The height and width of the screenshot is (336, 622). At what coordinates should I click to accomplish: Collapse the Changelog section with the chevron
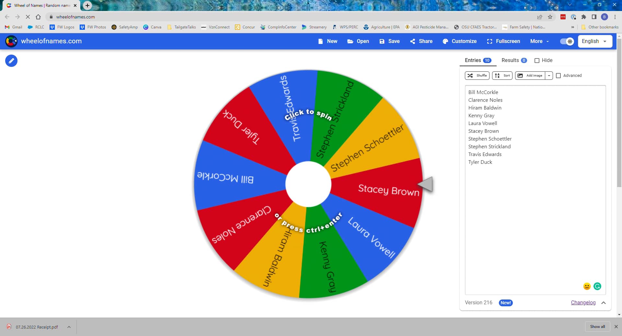pos(603,303)
